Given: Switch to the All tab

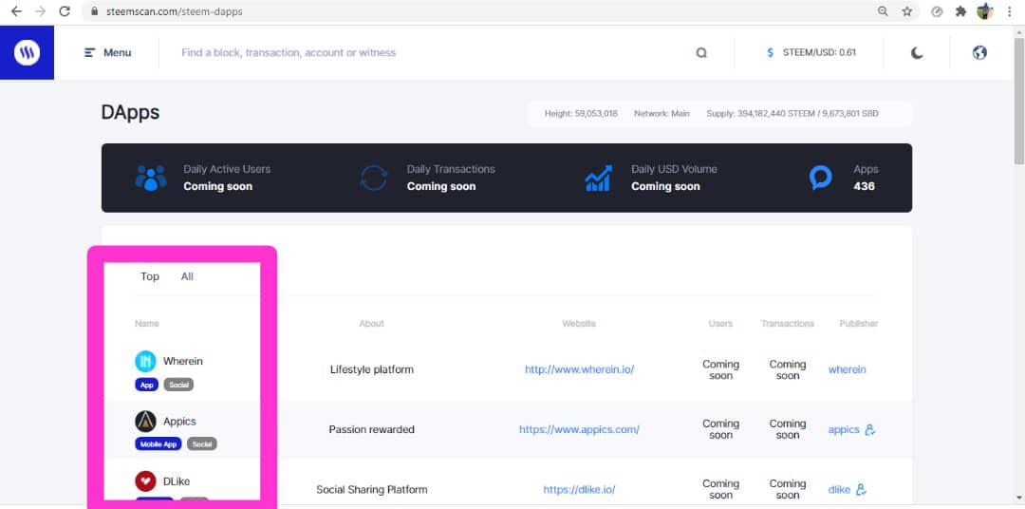Looking at the screenshot, I should [x=187, y=276].
